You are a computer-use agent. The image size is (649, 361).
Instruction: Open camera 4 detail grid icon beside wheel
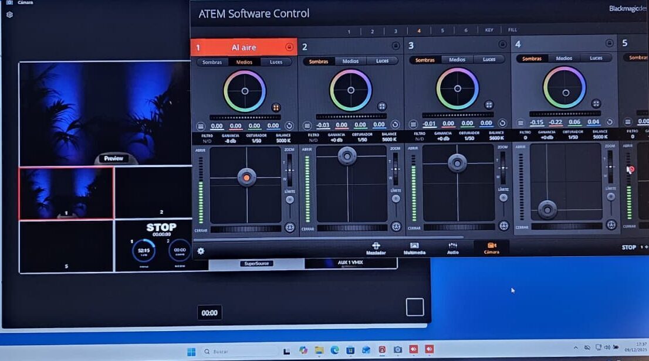pyautogui.click(x=596, y=103)
